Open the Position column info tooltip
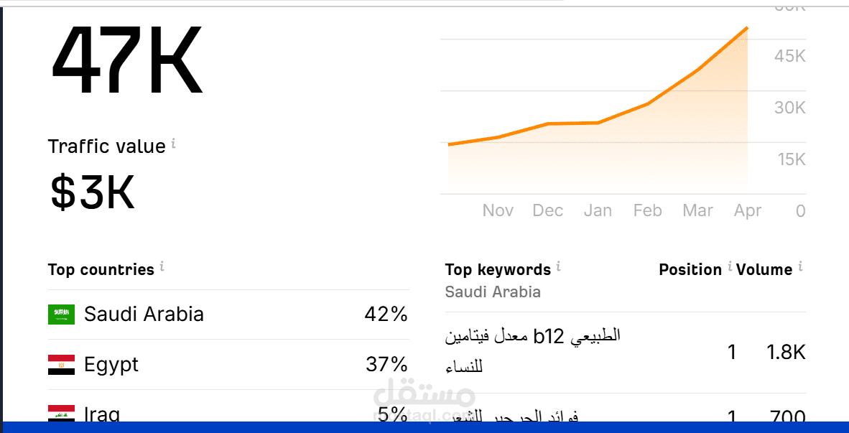Viewport: 849px width, 433px height. [729, 266]
